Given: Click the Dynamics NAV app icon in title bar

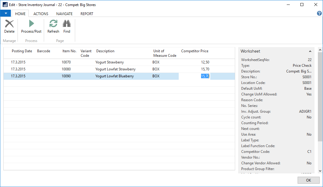Looking at the screenshot, I should click(x=5, y=5).
